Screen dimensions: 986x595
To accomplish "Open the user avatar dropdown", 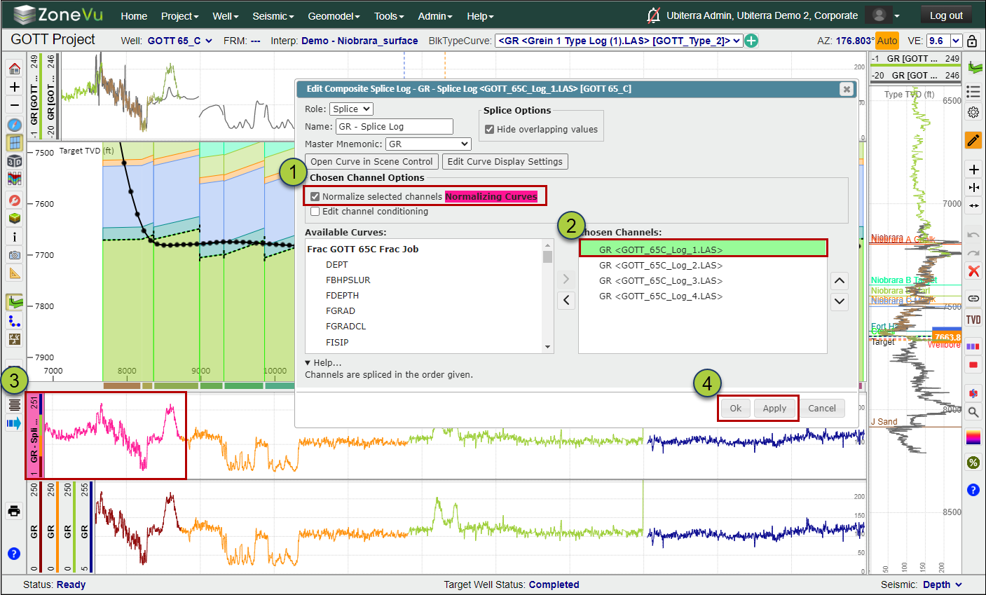I will click(x=882, y=15).
